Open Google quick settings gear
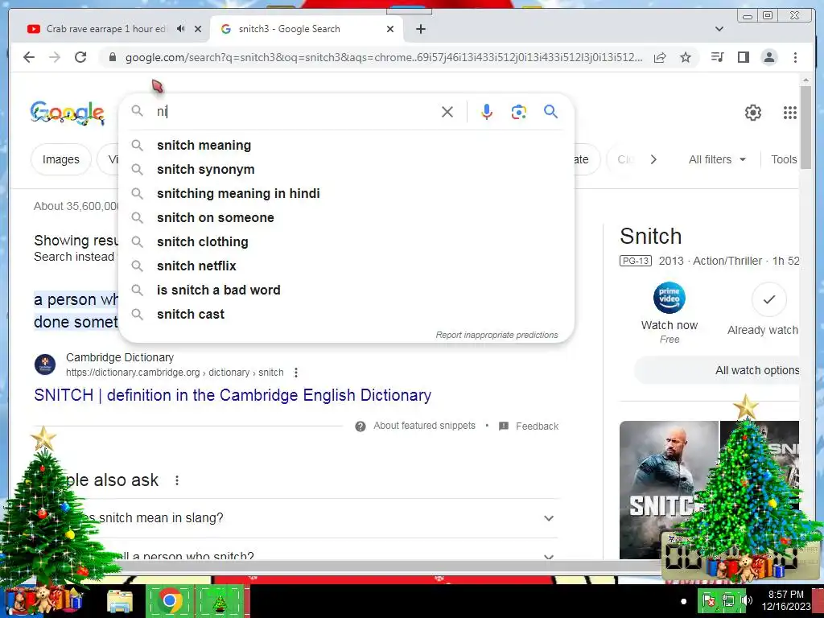Image resolution: width=824 pixels, height=618 pixels. tap(753, 113)
